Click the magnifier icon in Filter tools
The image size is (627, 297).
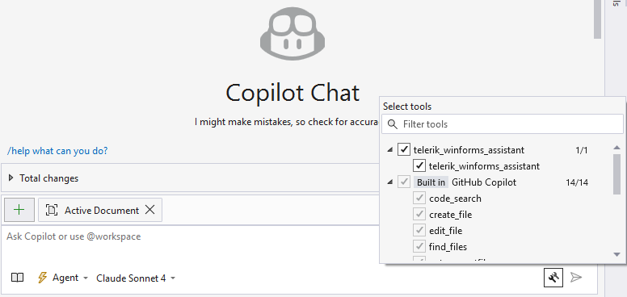pos(393,124)
